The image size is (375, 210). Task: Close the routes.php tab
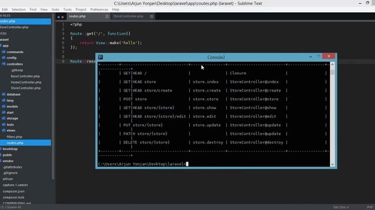pos(107,16)
